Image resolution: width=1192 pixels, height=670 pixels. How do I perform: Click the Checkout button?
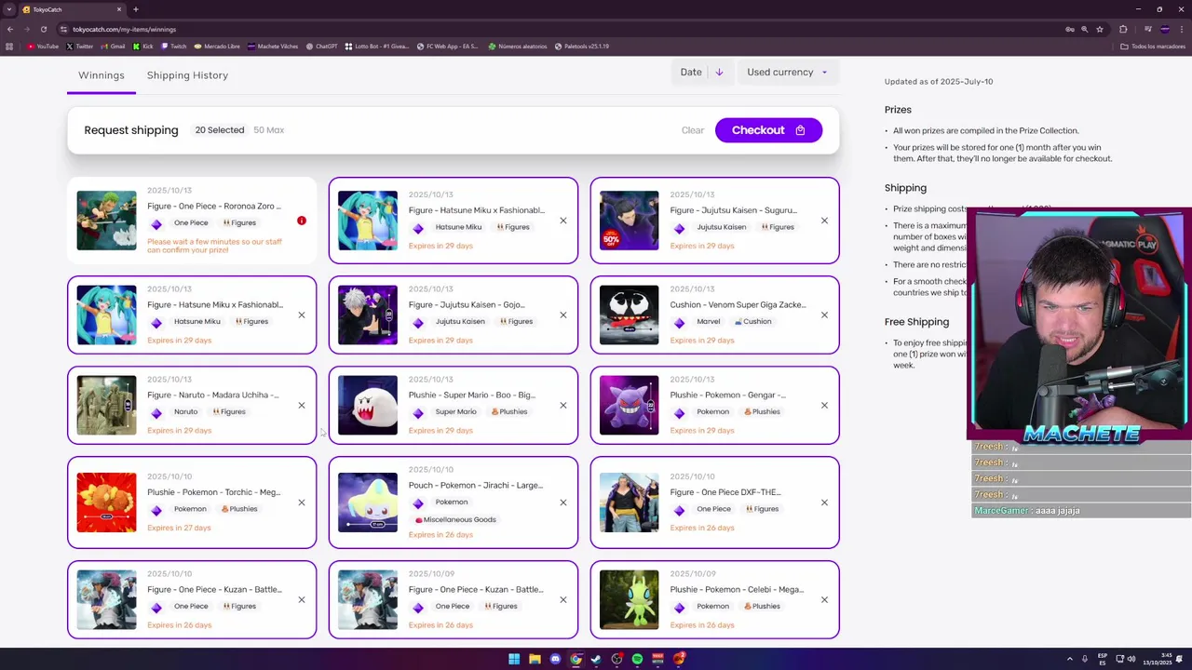(x=768, y=130)
